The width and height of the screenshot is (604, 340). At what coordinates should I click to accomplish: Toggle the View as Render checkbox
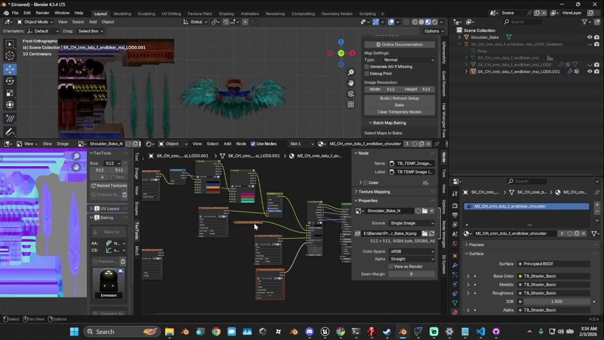pos(391,266)
